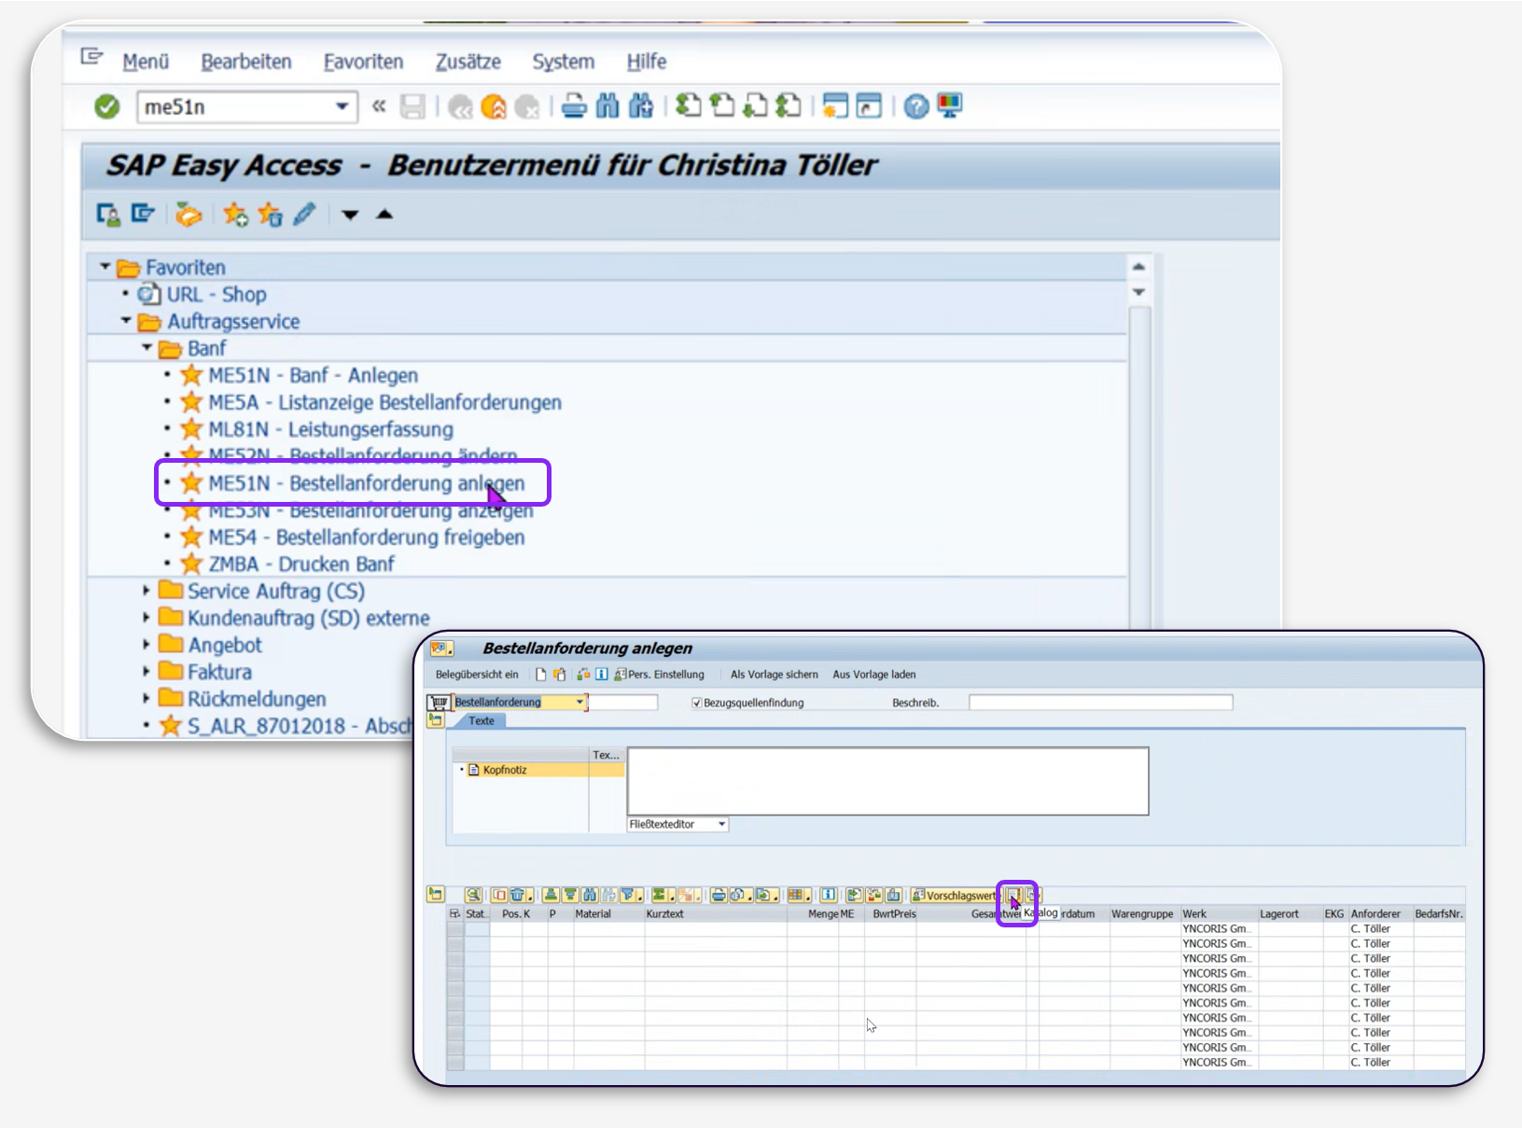Screen dimensions: 1522x1128
Task: Open the Bestellanforderung document type dropdown
Action: (579, 702)
